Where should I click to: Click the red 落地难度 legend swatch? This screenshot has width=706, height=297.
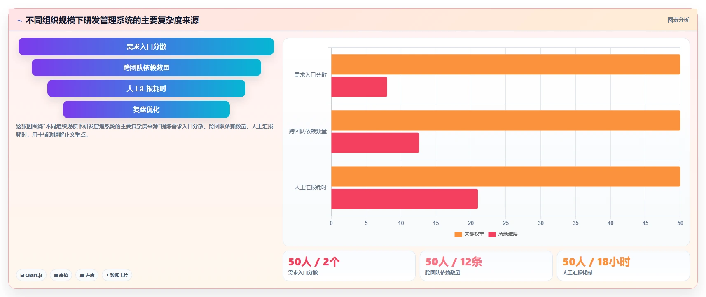(x=492, y=234)
